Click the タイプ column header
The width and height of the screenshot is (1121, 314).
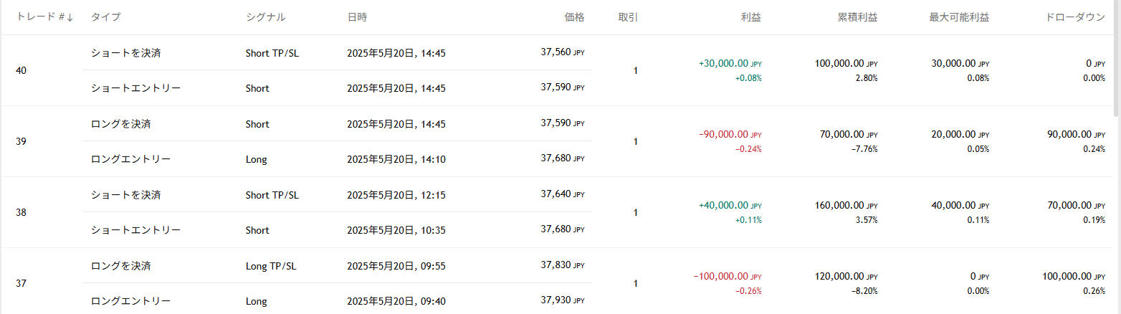pyautogui.click(x=105, y=17)
